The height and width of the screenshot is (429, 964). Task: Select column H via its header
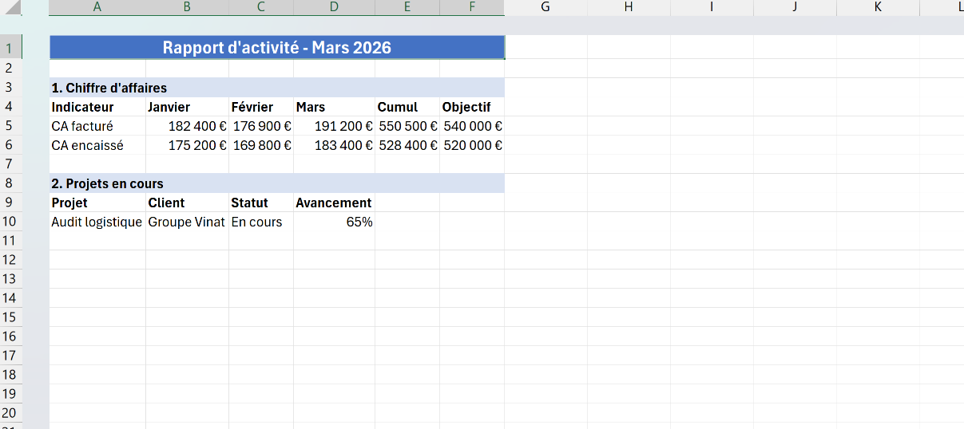[x=629, y=7]
